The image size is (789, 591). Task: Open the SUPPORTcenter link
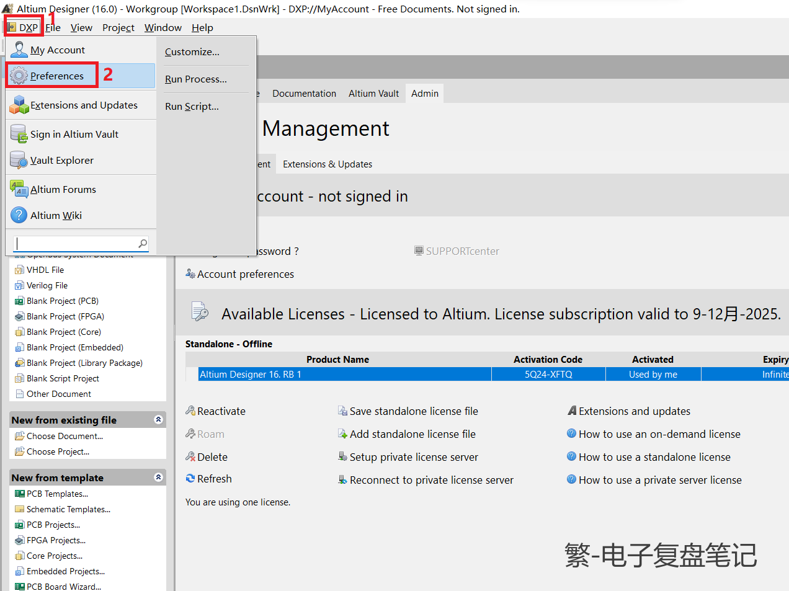[x=457, y=251]
